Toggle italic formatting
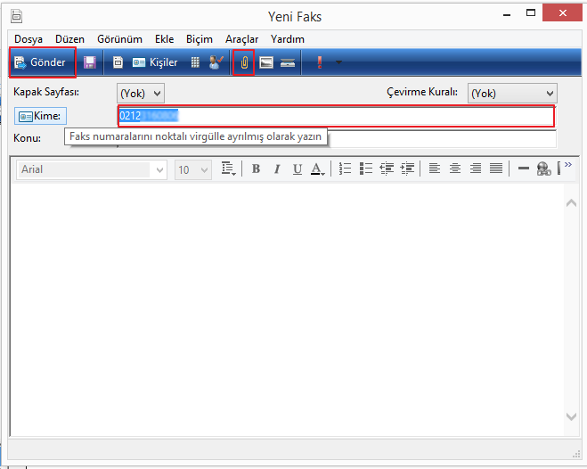 (x=277, y=169)
